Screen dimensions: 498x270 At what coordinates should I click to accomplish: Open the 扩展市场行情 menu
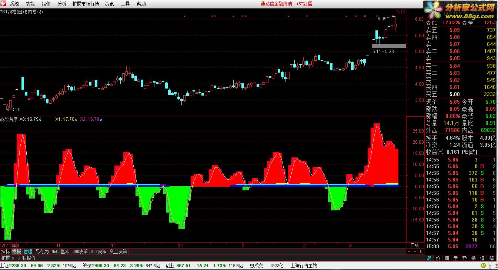pos(86,4)
